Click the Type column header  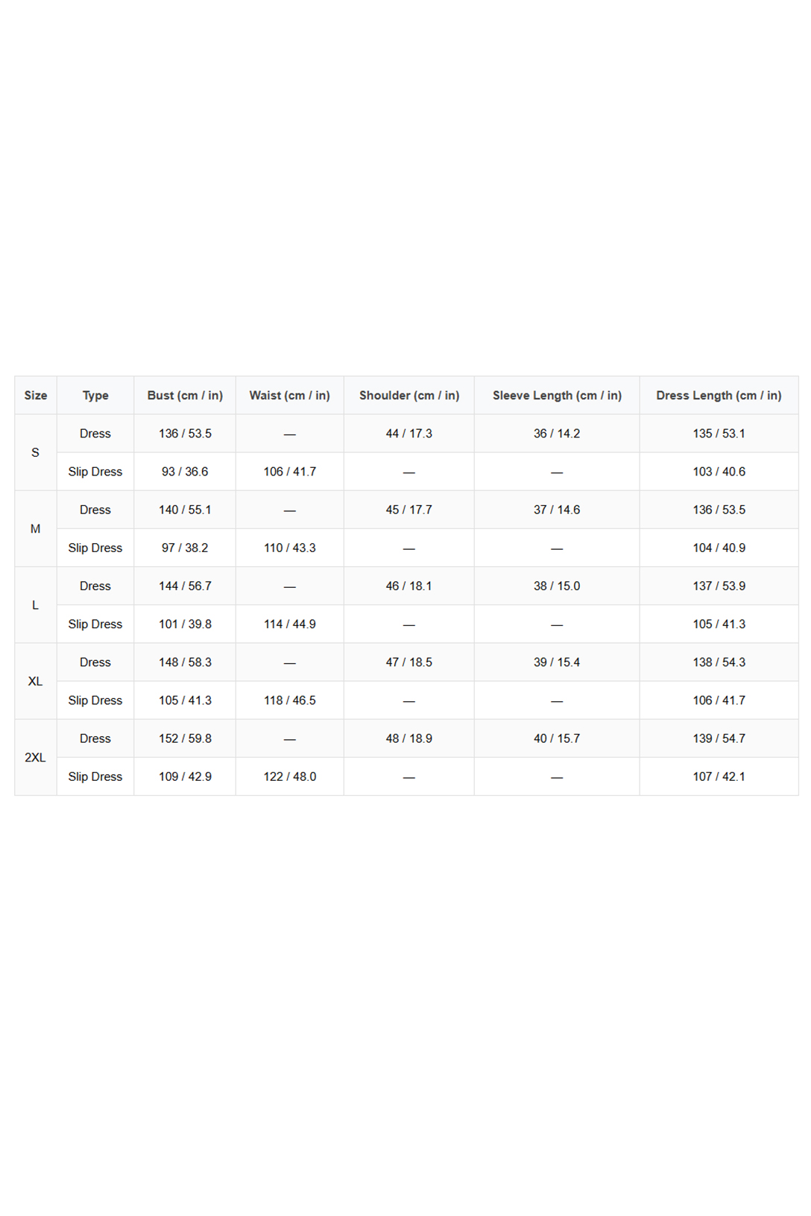click(x=95, y=396)
